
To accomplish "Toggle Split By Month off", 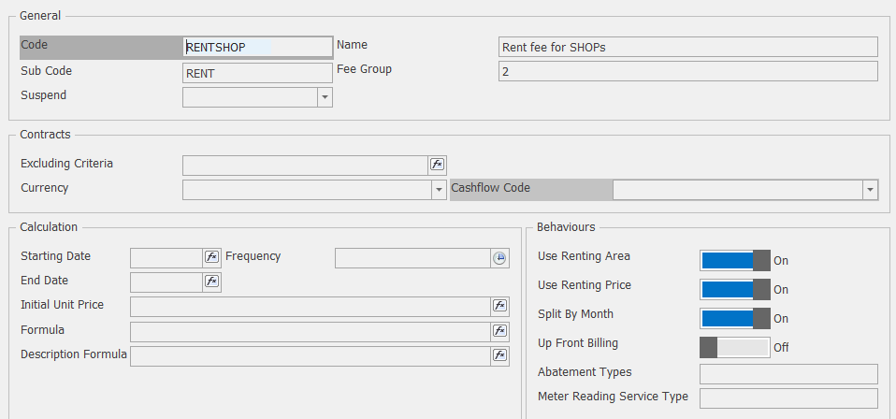I will coord(734,319).
